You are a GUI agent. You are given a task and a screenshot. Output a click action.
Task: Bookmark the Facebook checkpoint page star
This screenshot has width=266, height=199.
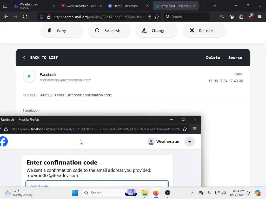coord(185,129)
